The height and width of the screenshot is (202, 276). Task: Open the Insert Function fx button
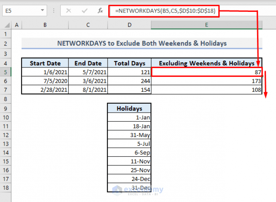point(100,11)
